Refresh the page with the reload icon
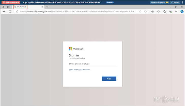This screenshot has height=106, width=185. click(x=10, y=11)
